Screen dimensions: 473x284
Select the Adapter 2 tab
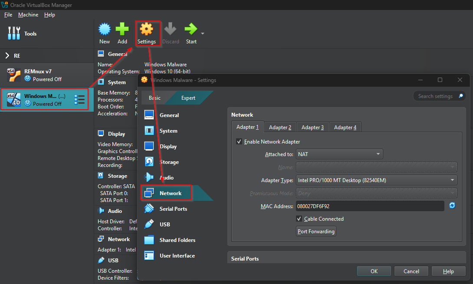(280, 127)
